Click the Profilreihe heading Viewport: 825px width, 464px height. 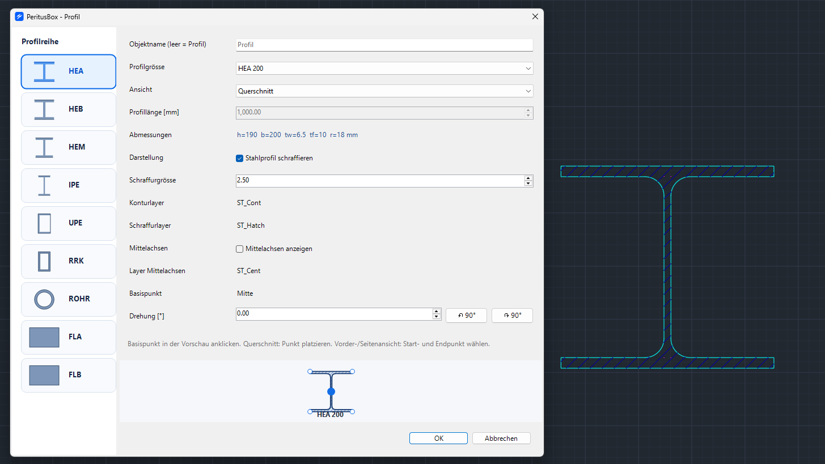point(40,41)
